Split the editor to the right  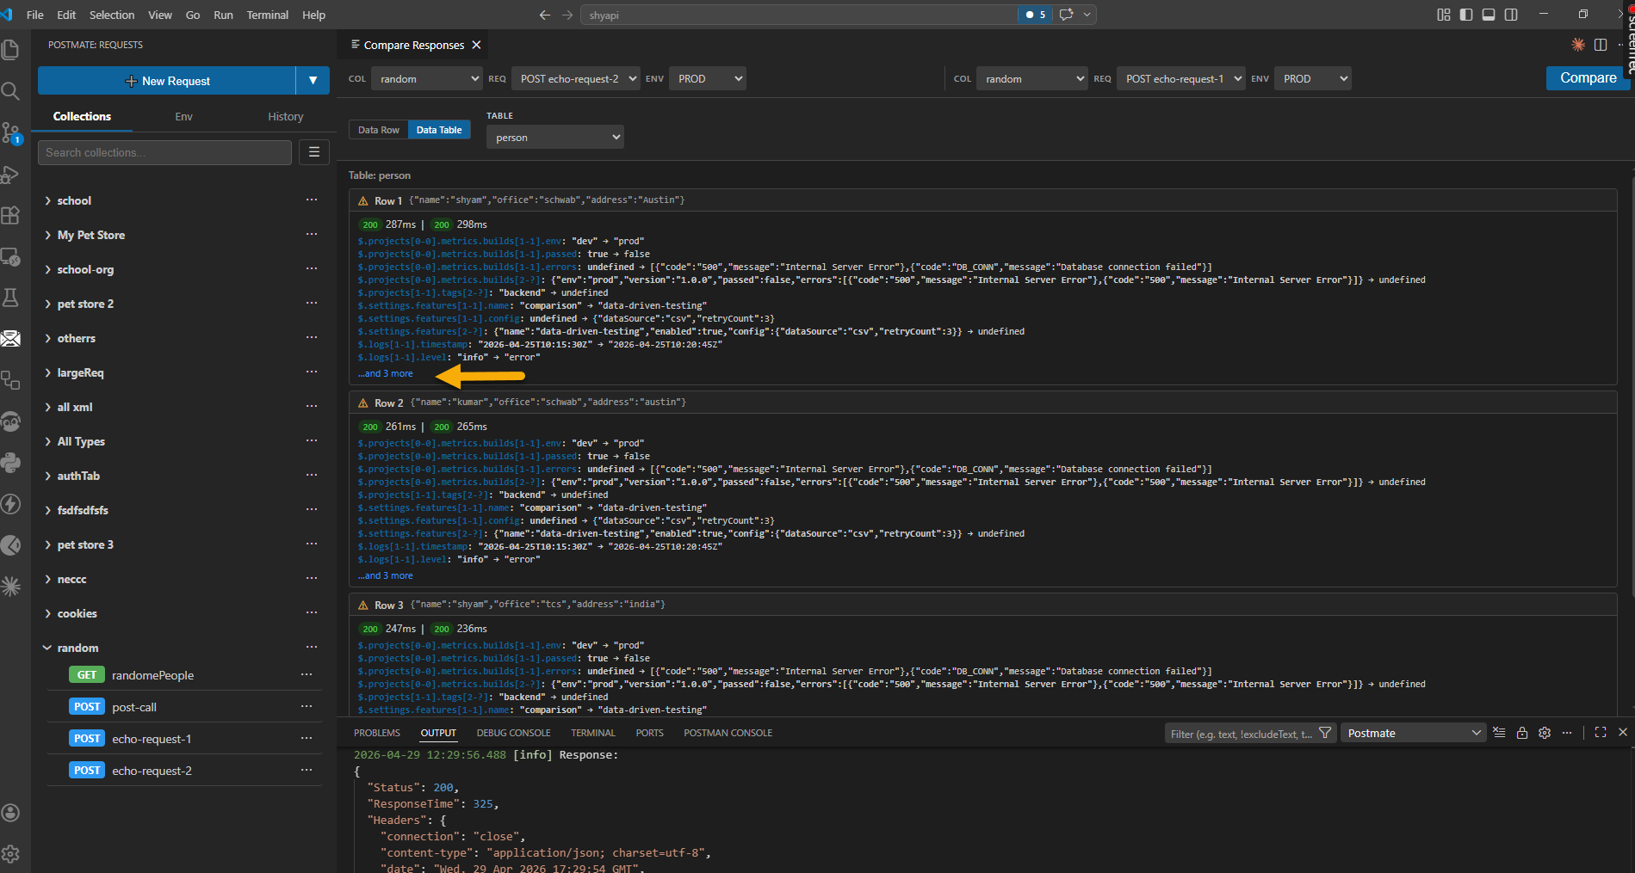pyautogui.click(x=1601, y=45)
